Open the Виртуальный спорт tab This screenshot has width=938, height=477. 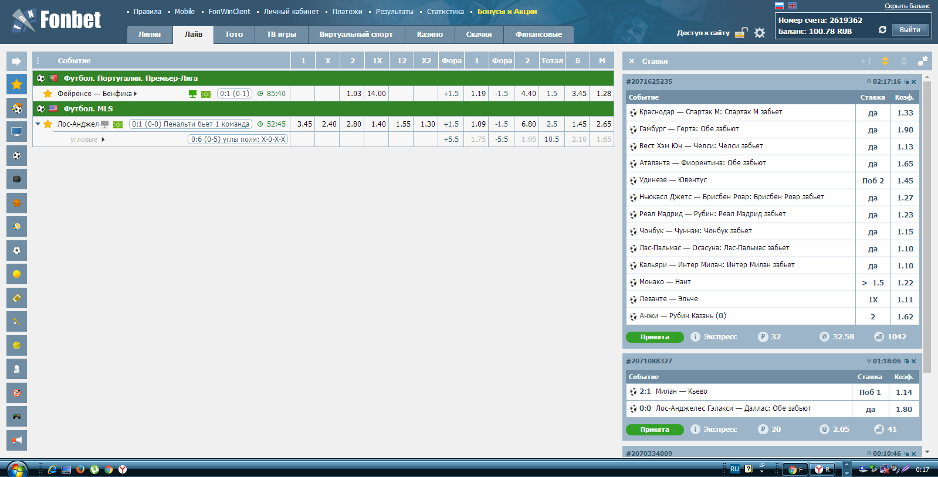click(356, 35)
